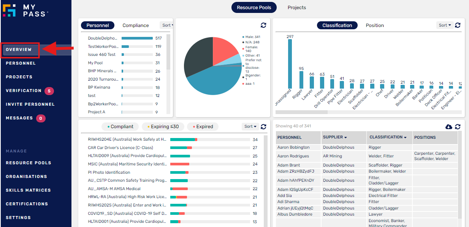Toggle the Compliant filter pill

click(x=119, y=126)
